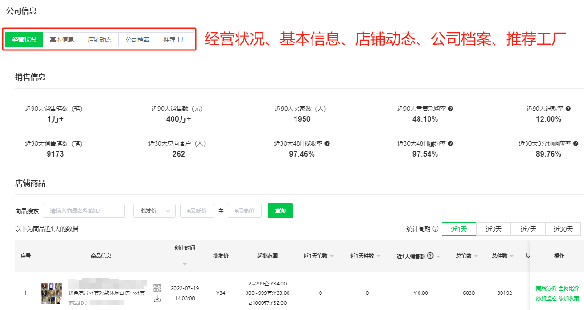This screenshot has height=310, width=584.
Task: Click the help icon next to 近30天48H履约率
Action: (451, 143)
